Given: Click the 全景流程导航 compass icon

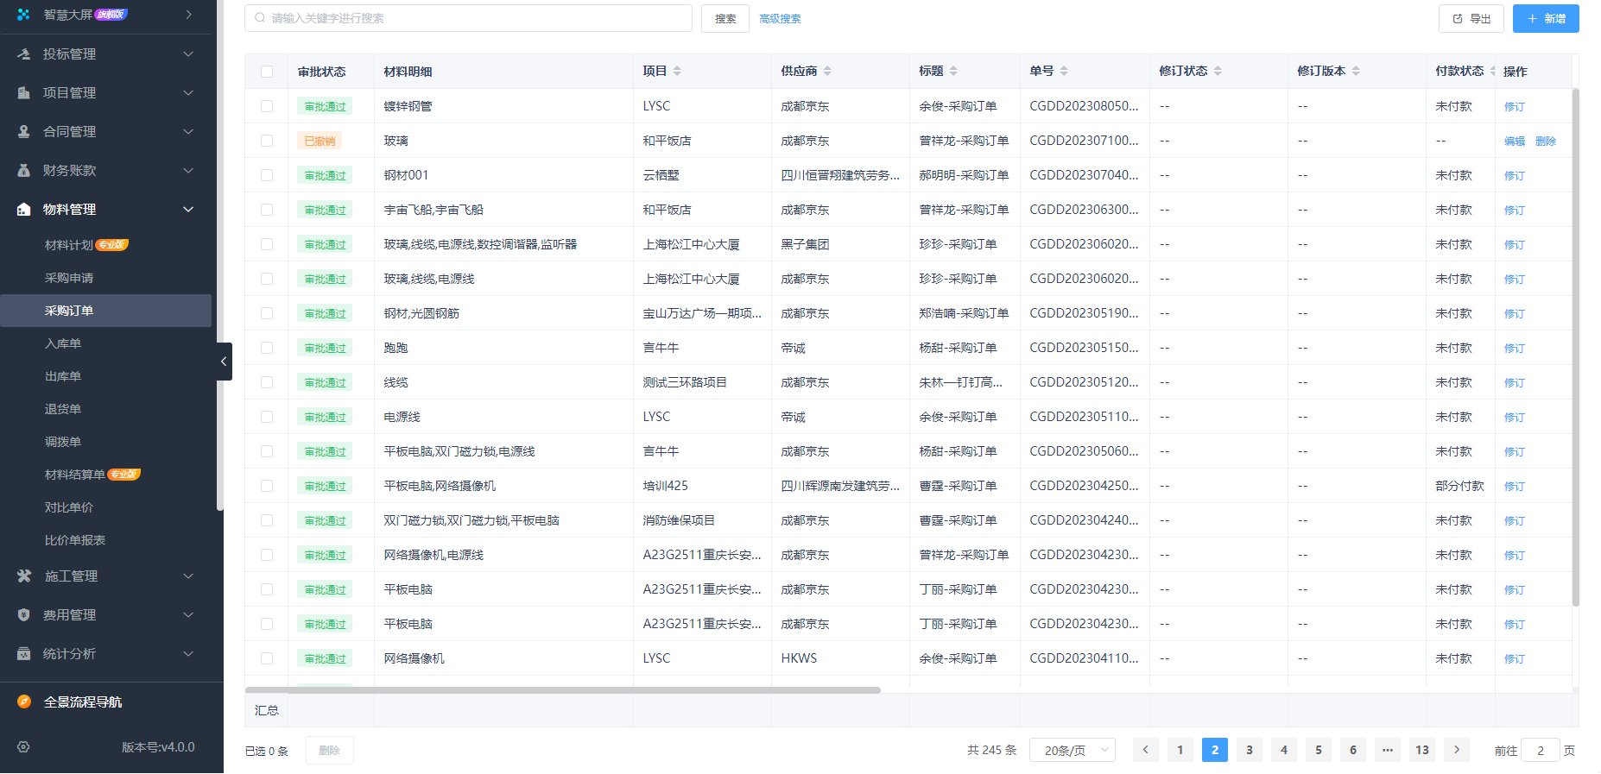Looking at the screenshot, I should click(24, 702).
